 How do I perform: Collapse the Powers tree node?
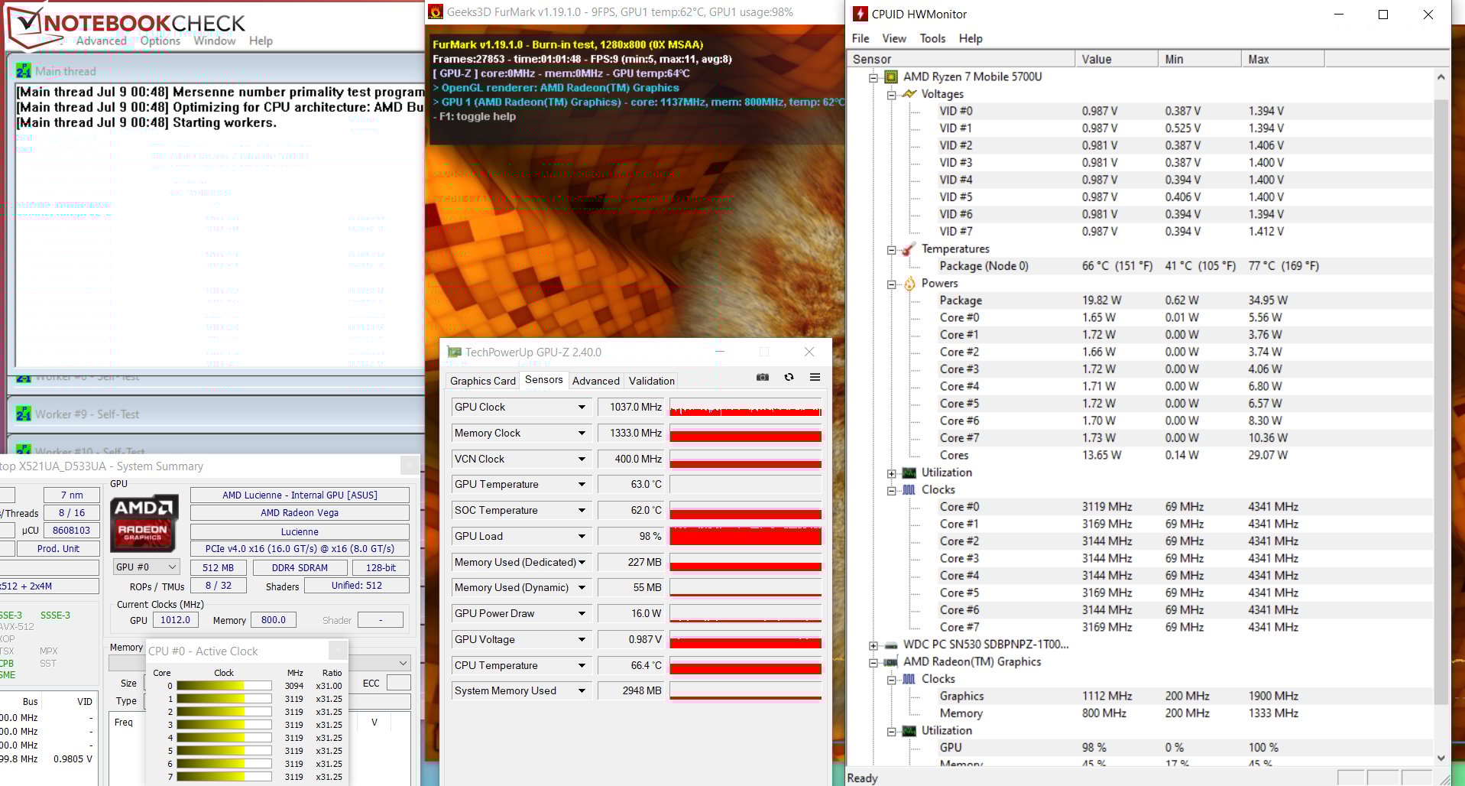click(891, 284)
